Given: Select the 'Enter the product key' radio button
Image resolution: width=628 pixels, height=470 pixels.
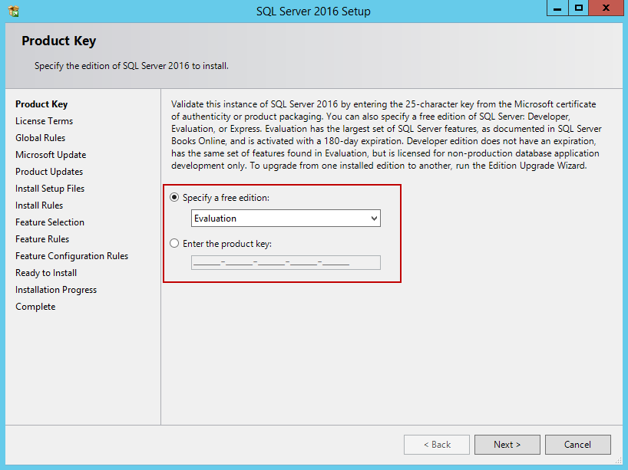Looking at the screenshot, I should pyautogui.click(x=174, y=243).
